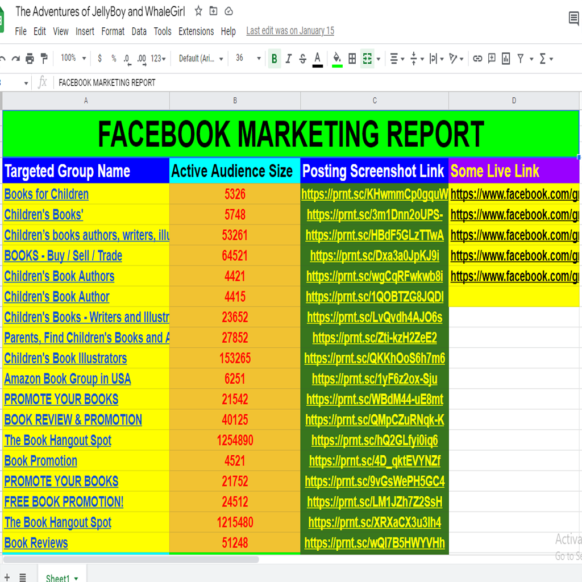Decrease decimal places with the .0 icon
Image resolution: width=582 pixels, height=582 pixels.
click(x=127, y=59)
